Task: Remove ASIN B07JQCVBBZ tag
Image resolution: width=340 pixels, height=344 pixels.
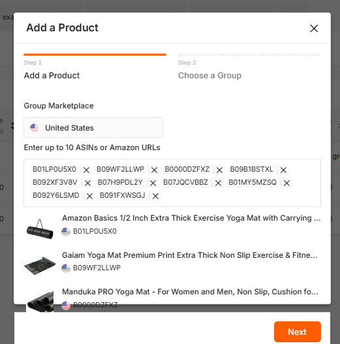Action: [x=218, y=183]
